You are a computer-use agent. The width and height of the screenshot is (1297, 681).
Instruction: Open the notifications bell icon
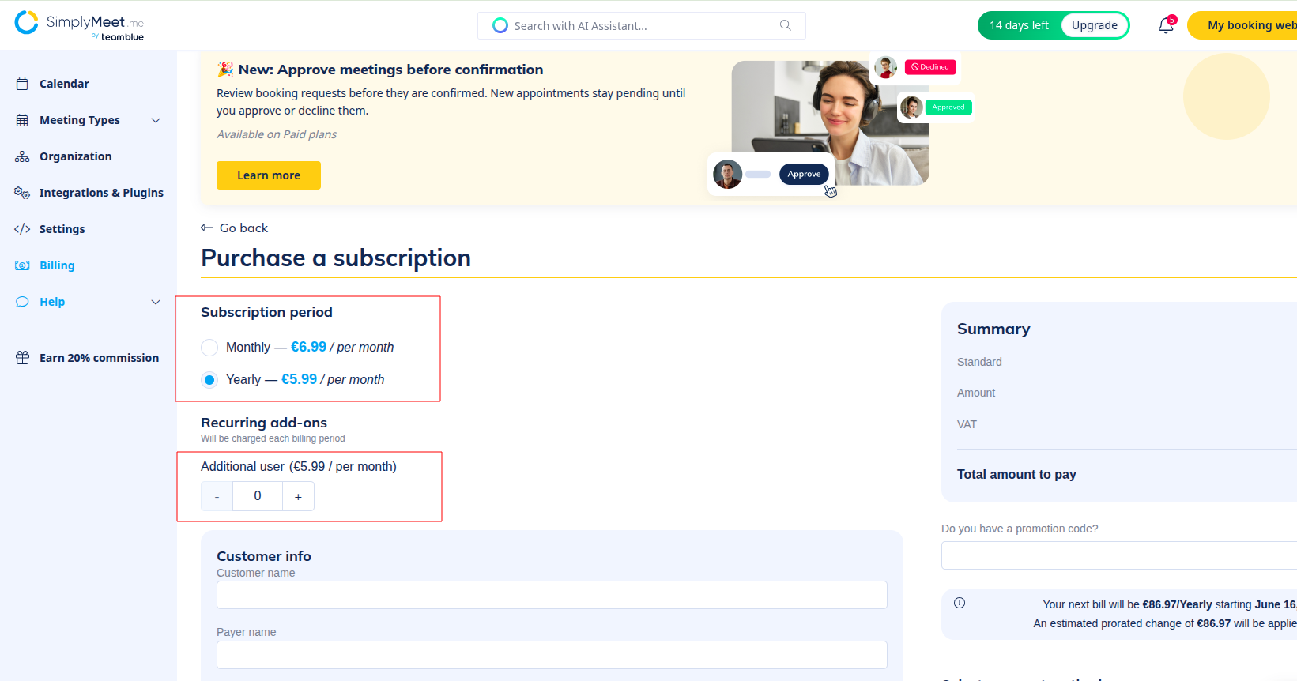click(1166, 25)
